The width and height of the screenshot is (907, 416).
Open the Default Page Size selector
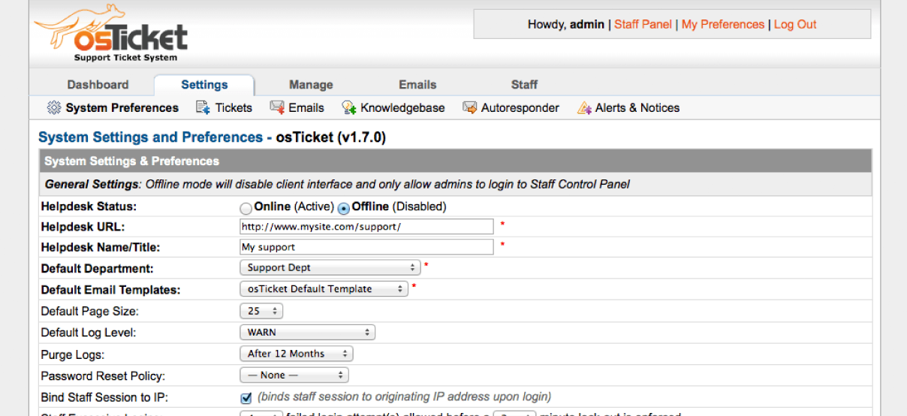[x=261, y=311]
